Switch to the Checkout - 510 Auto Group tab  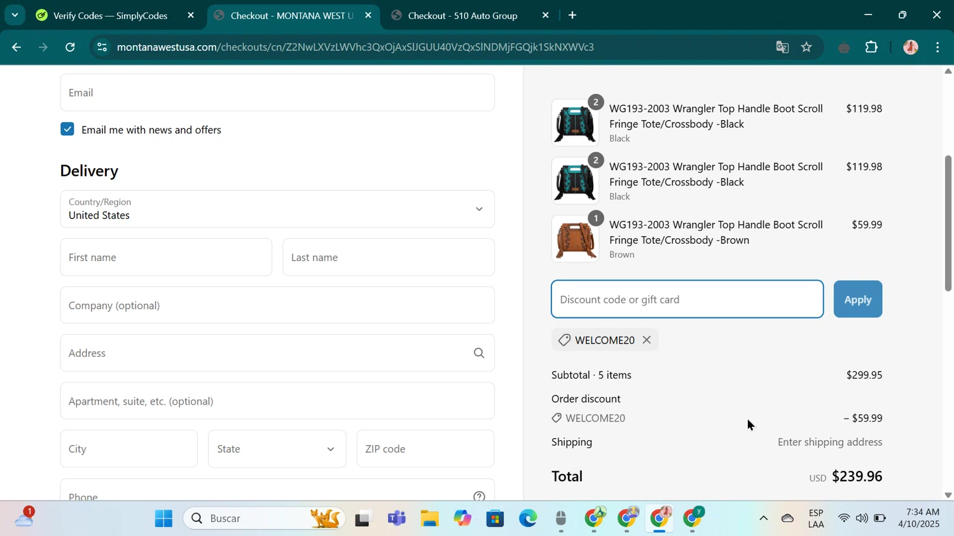pyautogui.click(x=463, y=15)
